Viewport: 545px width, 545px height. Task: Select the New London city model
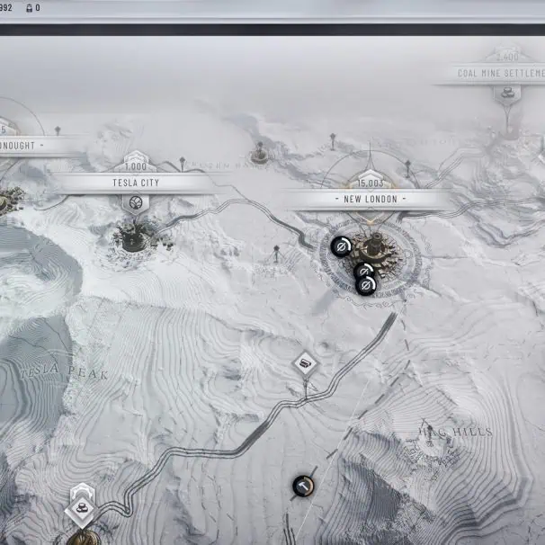pyautogui.click(x=375, y=252)
